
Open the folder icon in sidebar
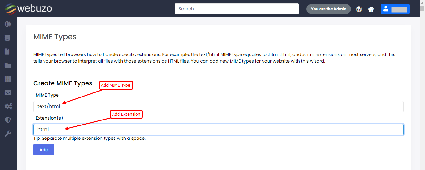[x=8, y=65]
